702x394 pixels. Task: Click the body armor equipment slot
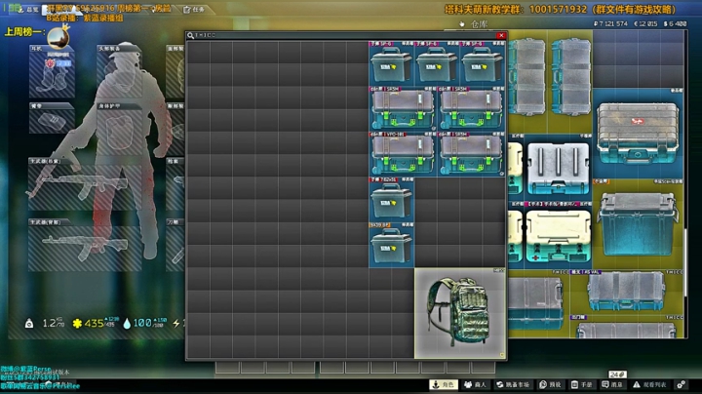pyautogui.click(x=118, y=130)
